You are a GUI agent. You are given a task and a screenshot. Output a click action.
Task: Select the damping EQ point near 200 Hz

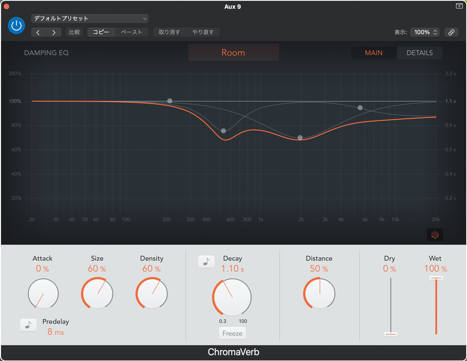tap(170, 101)
